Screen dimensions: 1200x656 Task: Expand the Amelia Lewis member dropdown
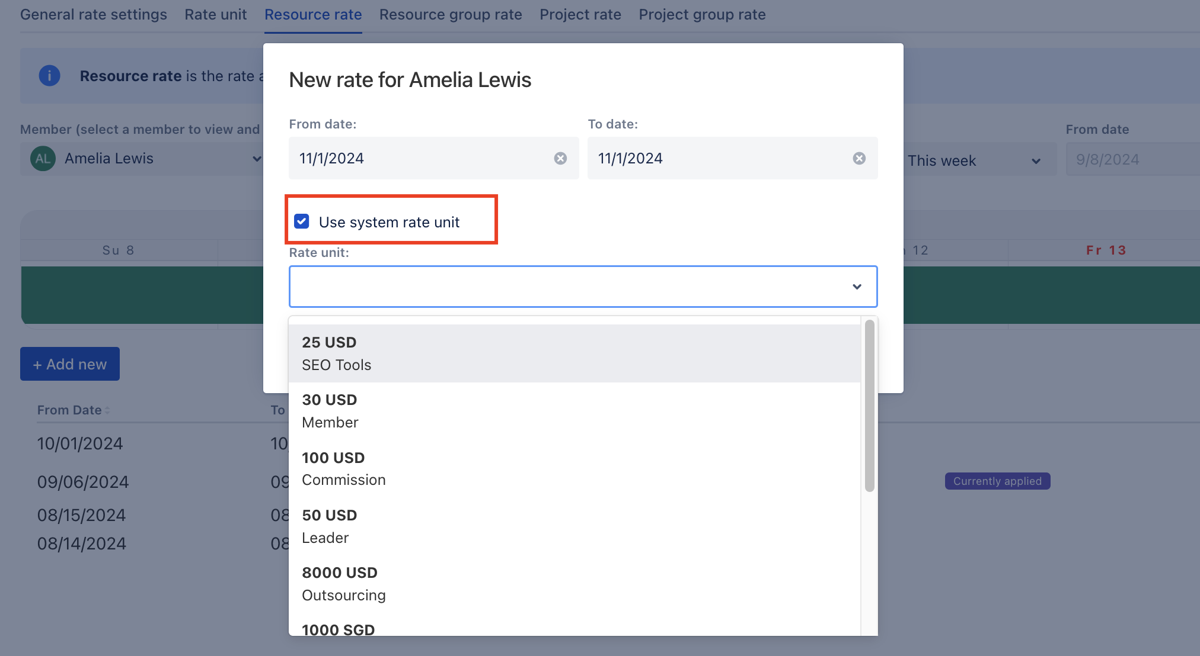coord(256,159)
